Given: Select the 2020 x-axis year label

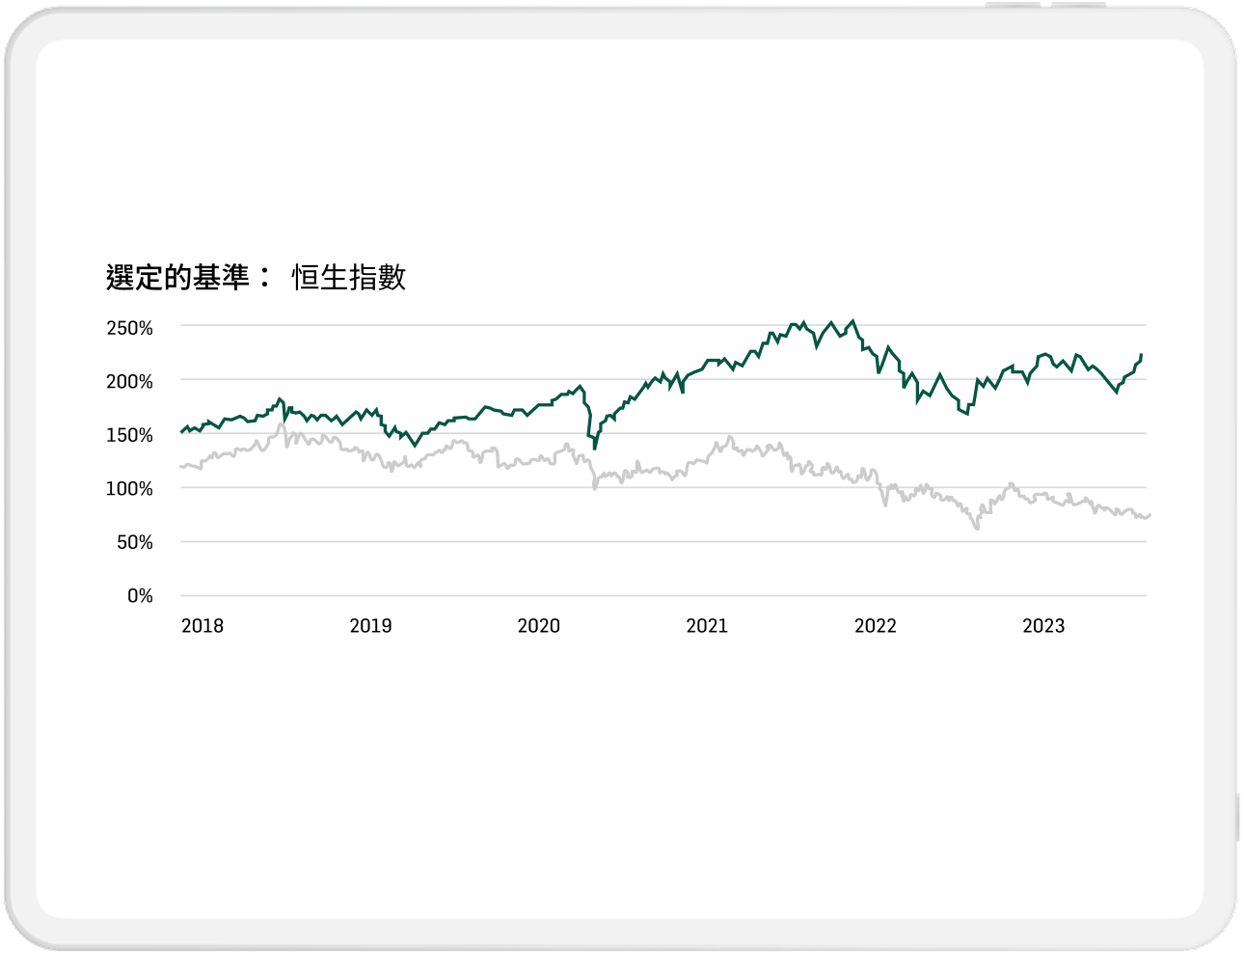Looking at the screenshot, I should [x=538, y=626].
